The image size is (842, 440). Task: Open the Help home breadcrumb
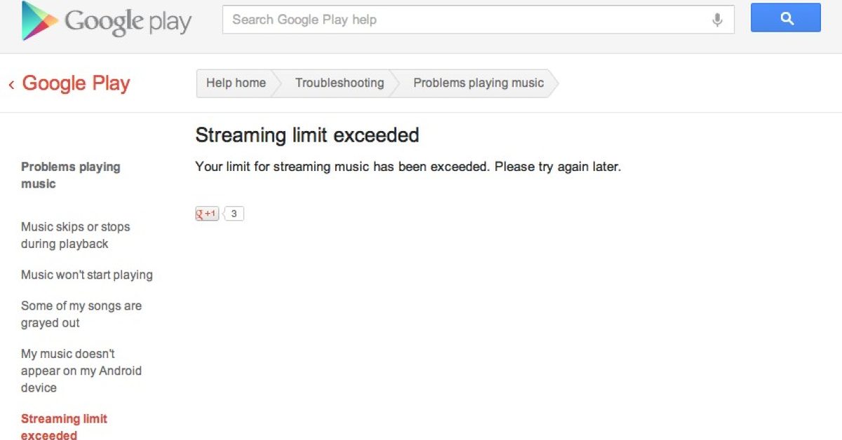coord(236,83)
